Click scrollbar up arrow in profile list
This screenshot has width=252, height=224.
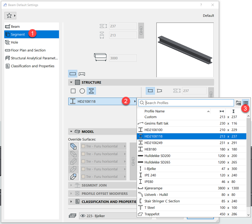click(x=249, y=116)
